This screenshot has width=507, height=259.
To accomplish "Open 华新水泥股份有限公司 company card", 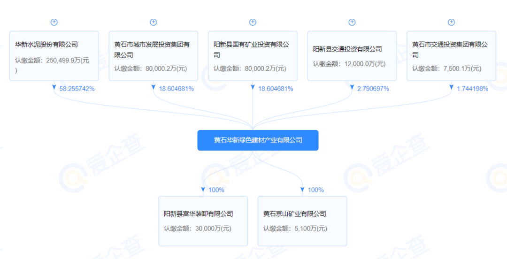I will (54, 45).
